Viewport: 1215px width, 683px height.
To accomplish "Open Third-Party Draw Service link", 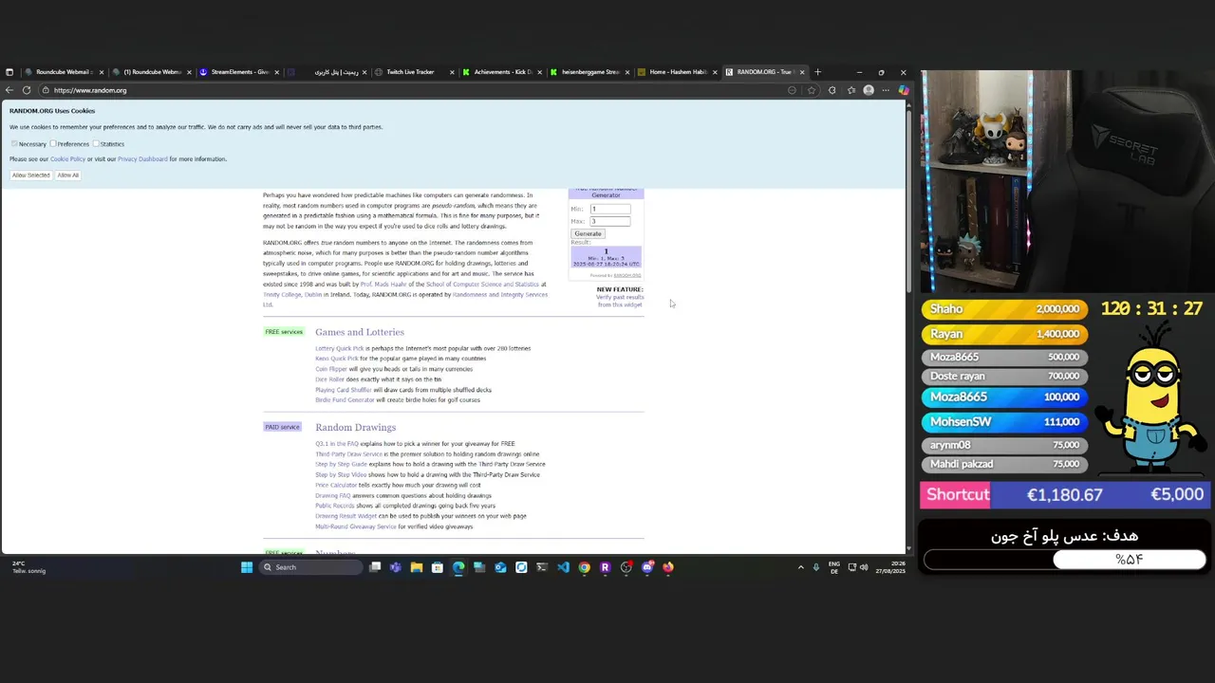I will [348, 454].
